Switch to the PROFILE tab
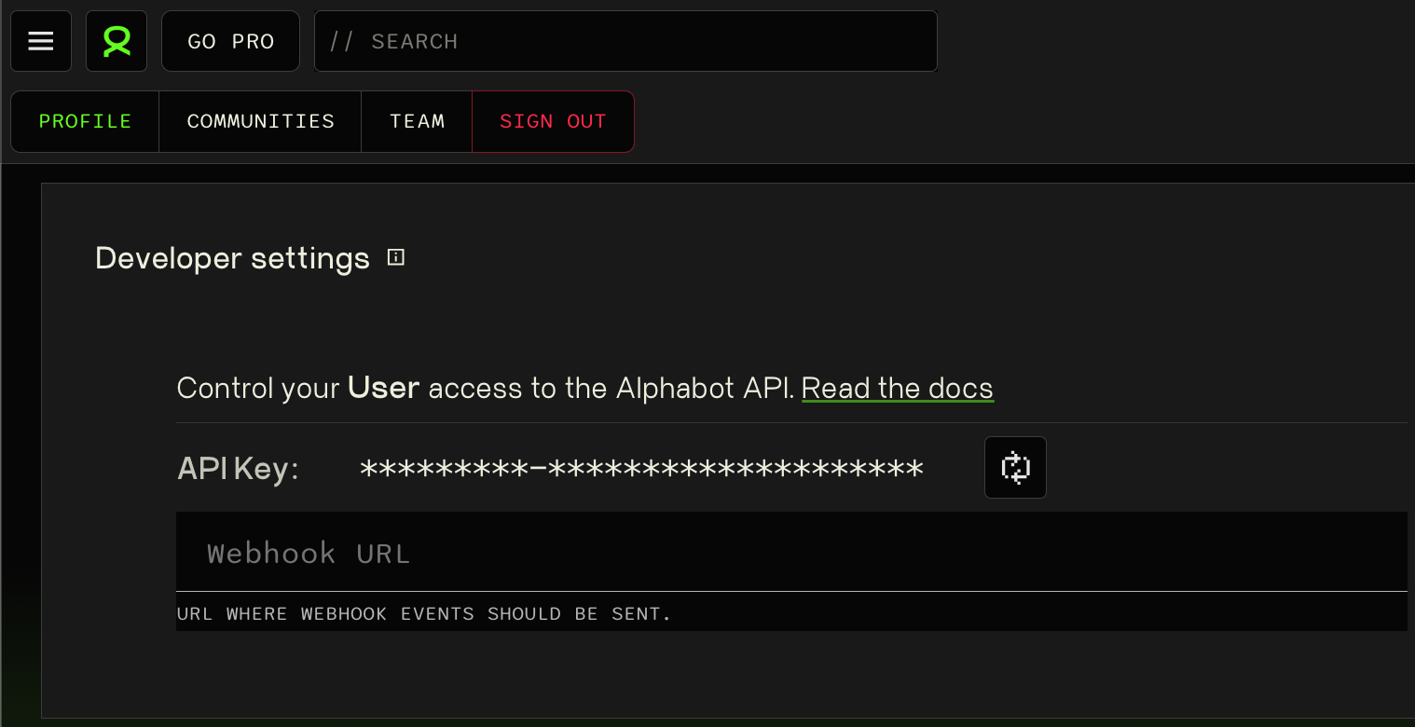 click(85, 121)
